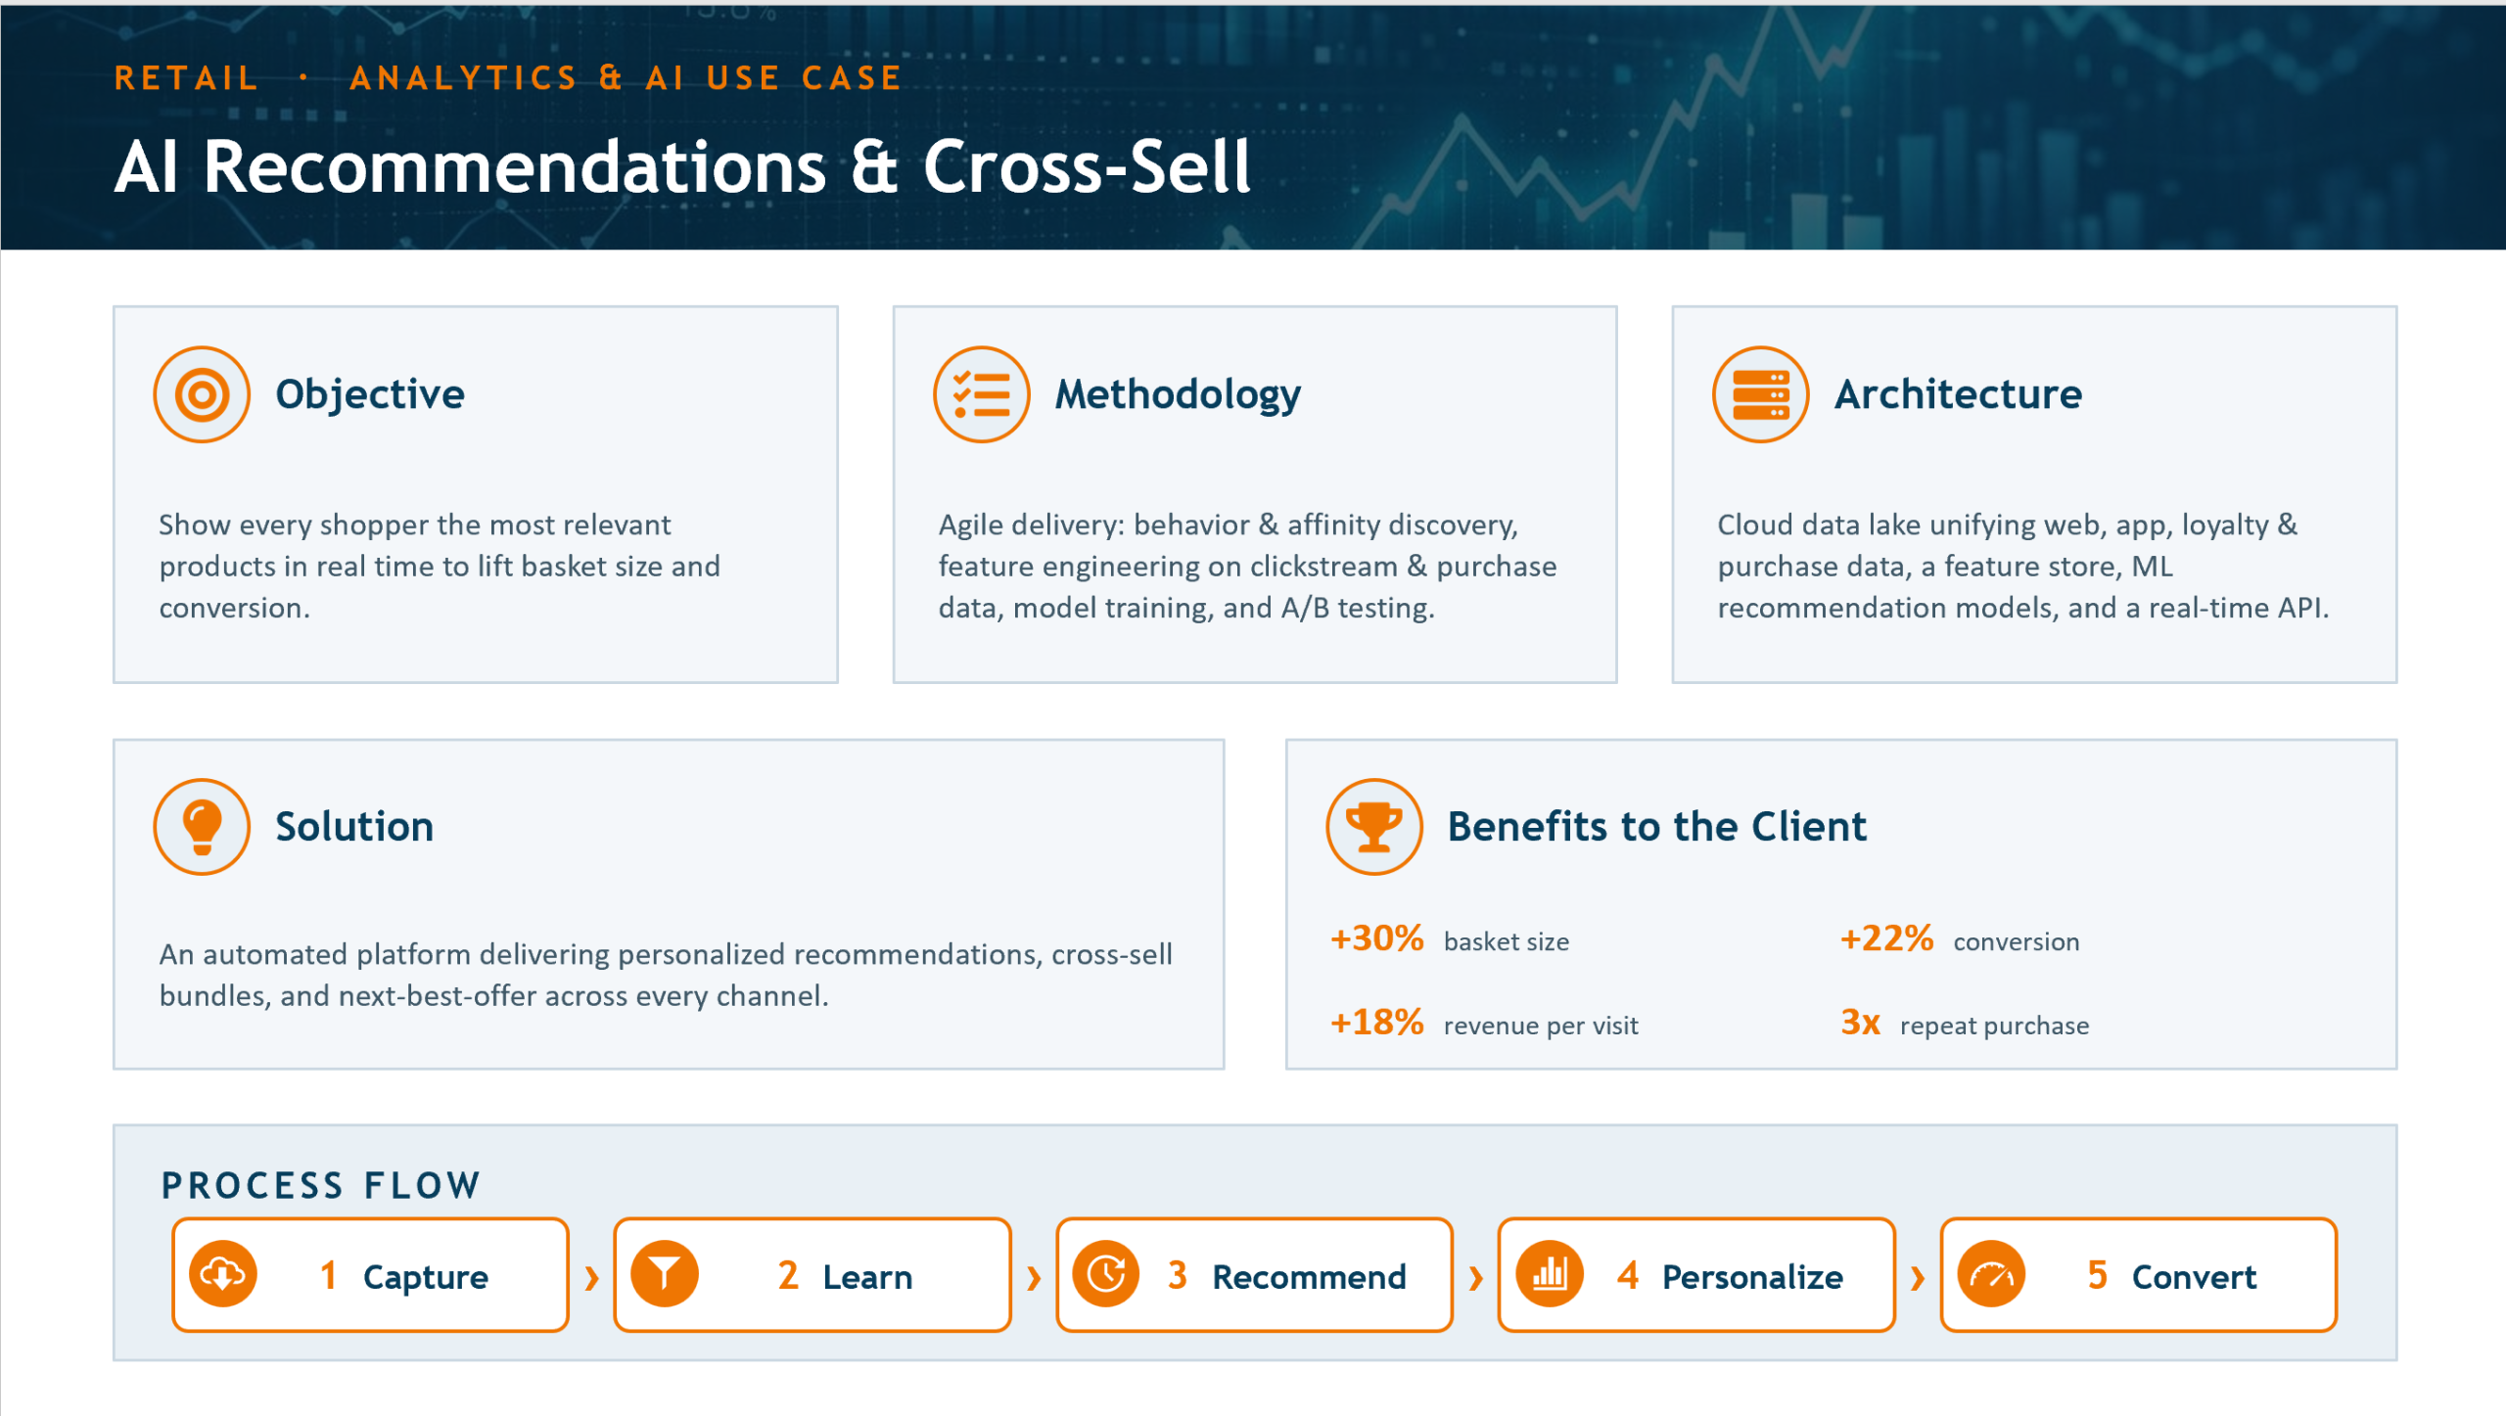Click the Benefits trophy icon

point(1373,827)
